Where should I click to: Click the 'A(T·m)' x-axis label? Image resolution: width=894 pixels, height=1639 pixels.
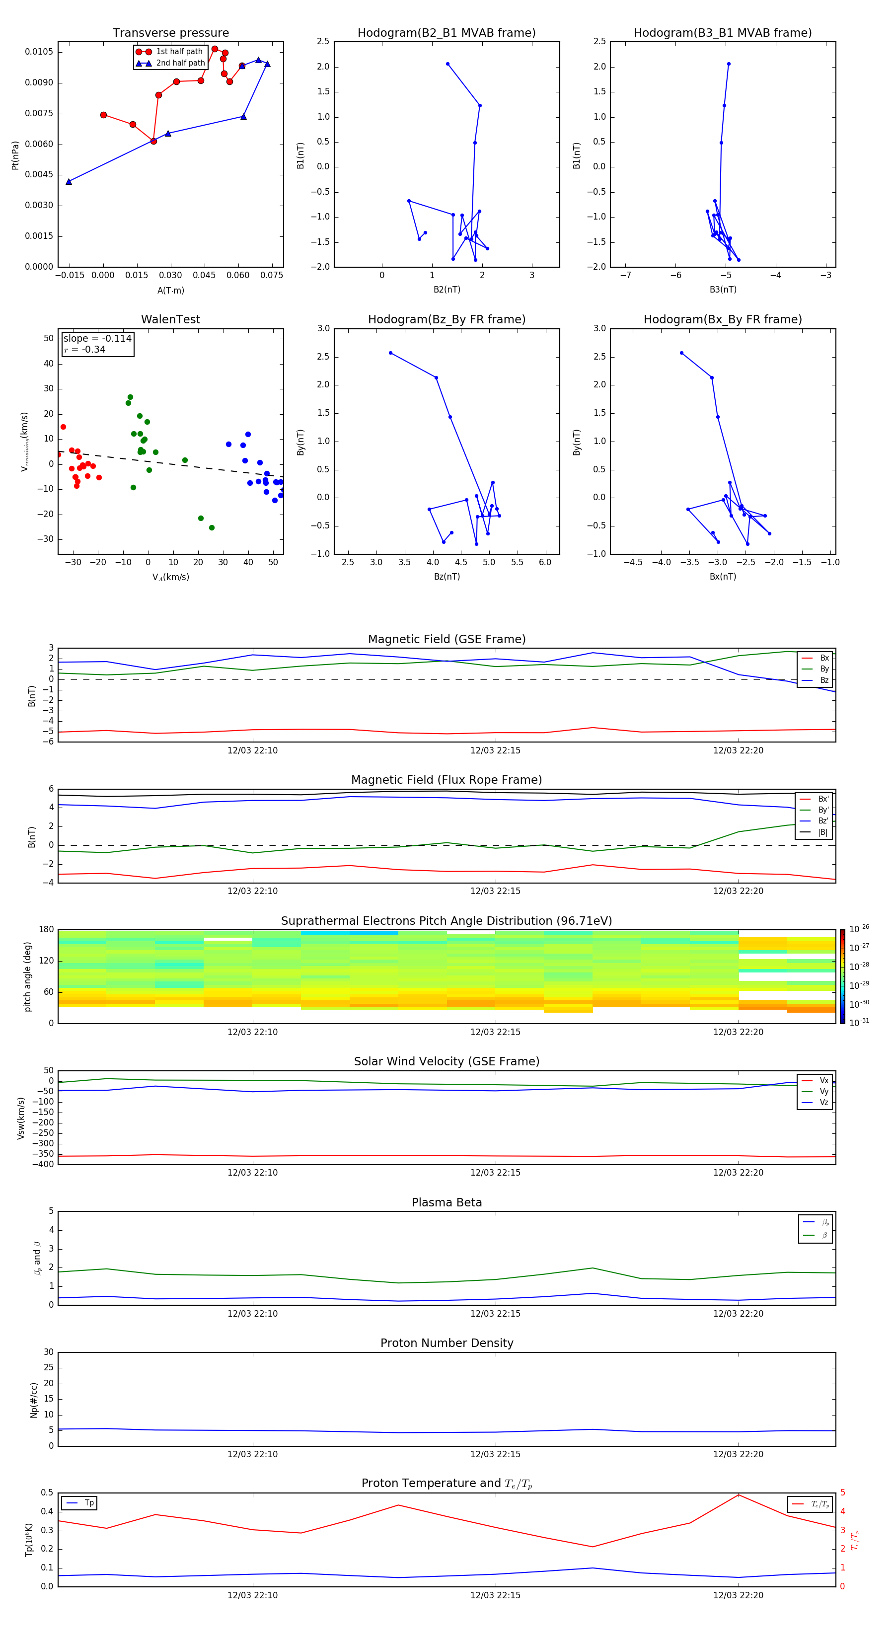170,291
